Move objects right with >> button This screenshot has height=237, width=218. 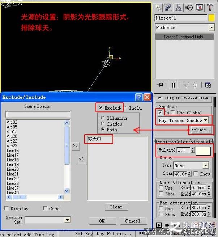(76, 146)
